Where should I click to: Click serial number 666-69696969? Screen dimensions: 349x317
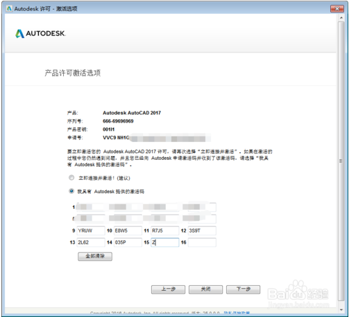(x=118, y=121)
